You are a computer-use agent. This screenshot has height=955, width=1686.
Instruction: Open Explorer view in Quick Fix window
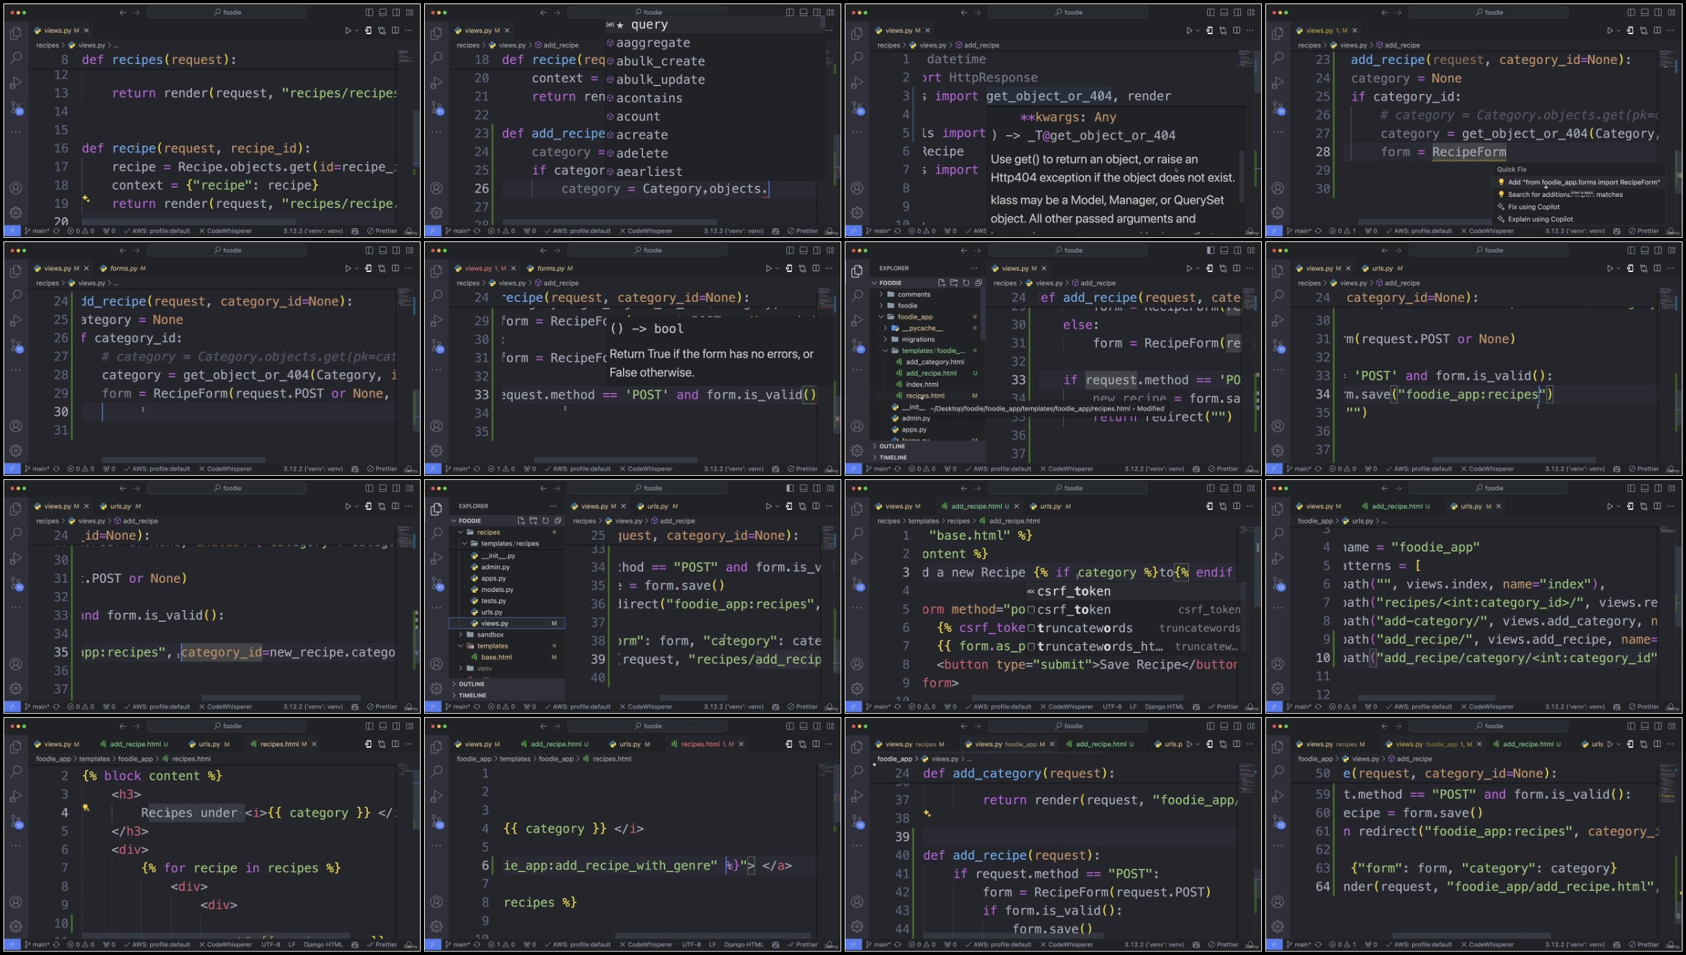(1278, 33)
